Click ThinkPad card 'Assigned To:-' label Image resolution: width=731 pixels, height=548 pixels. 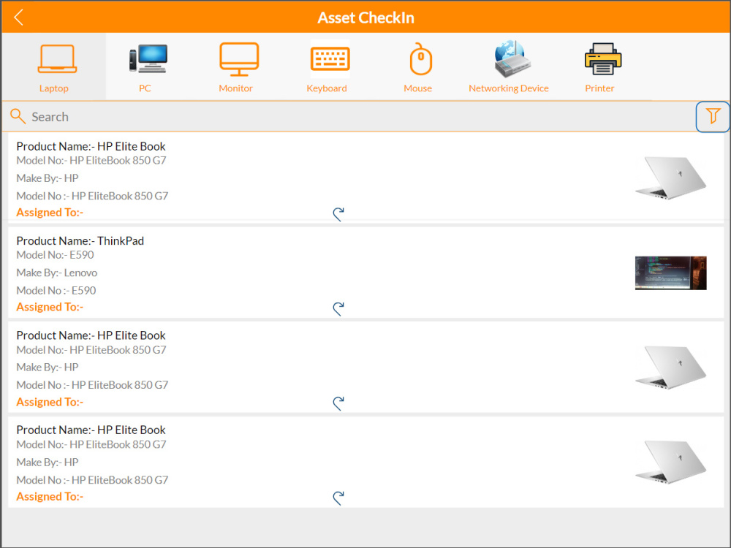[x=50, y=307]
